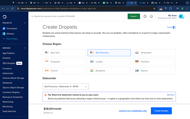Open Droplets in sidebar

[x=7, y=58]
